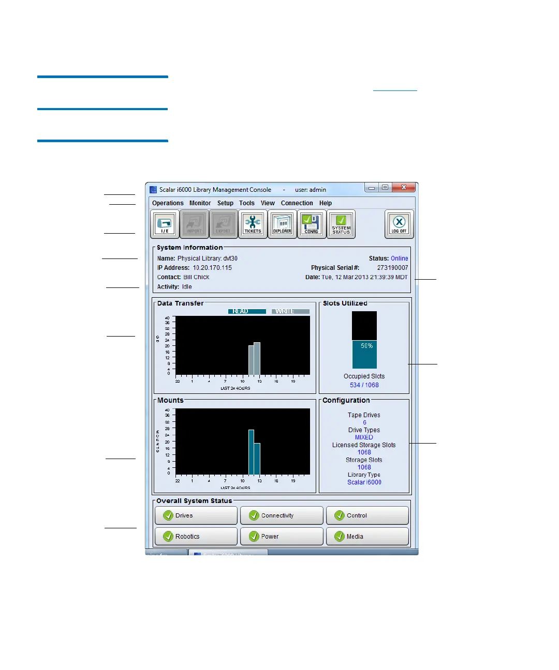The height and width of the screenshot is (670, 559).
Task: Open the Operations menu
Action: point(168,203)
